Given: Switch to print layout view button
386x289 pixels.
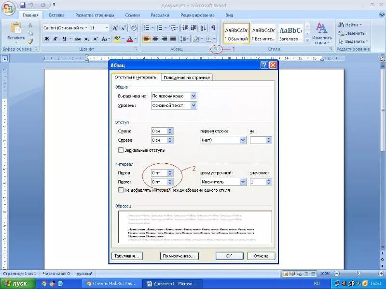Looking at the screenshot, I should pyautogui.click(x=286, y=274).
